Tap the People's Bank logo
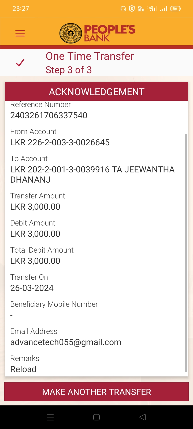Image resolution: width=193 pixels, height=429 pixels. (x=97, y=33)
